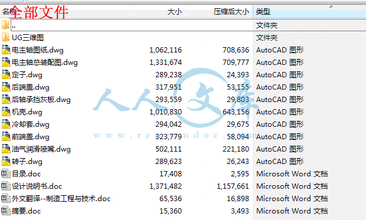
Task: Select the 目录.doc Word icon
Action: tap(5, 173)
